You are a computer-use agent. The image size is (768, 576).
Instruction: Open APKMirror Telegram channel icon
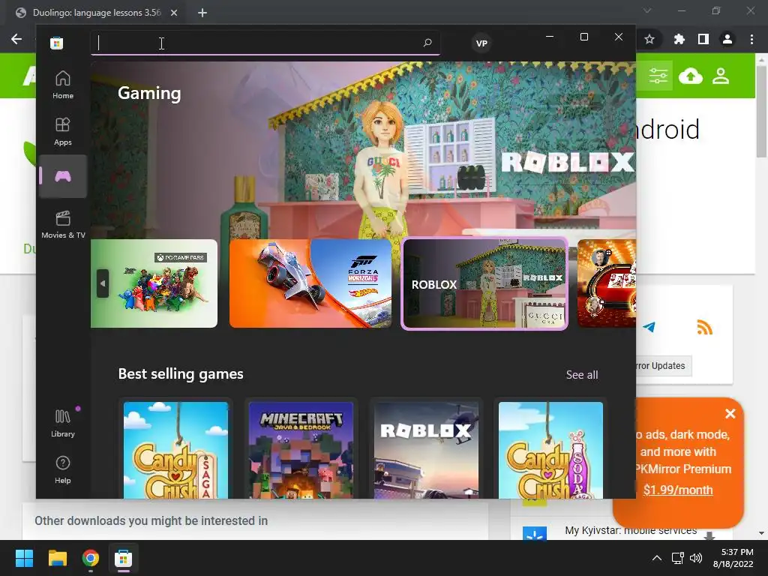pos(649,327)
